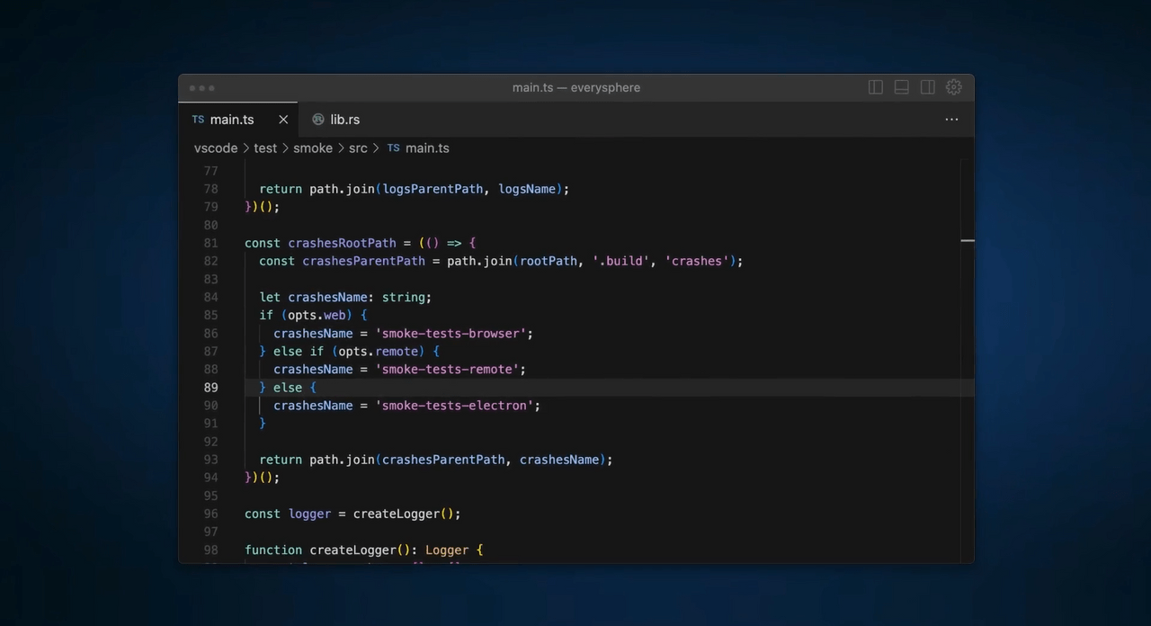Click main.ts file name in breadcrumb
This screenshot has width=1151, height=626.
427,148
